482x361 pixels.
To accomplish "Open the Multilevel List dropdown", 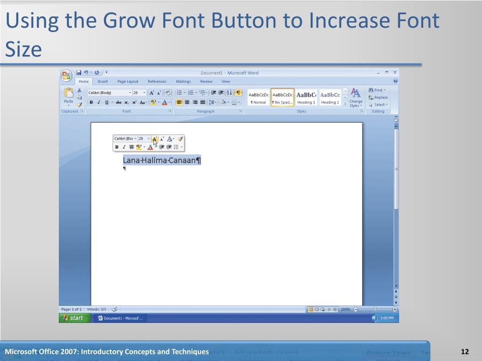I will tap(207, 93).
